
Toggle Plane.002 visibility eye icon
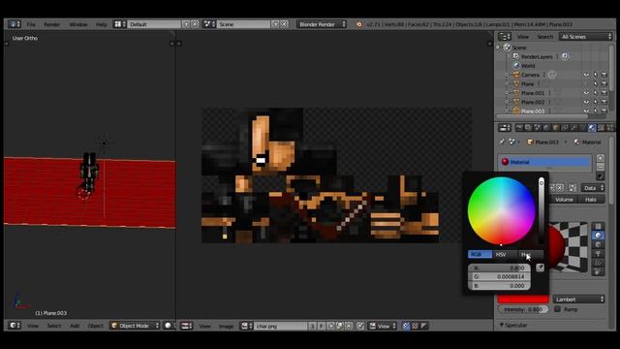[x=586, y=102]
